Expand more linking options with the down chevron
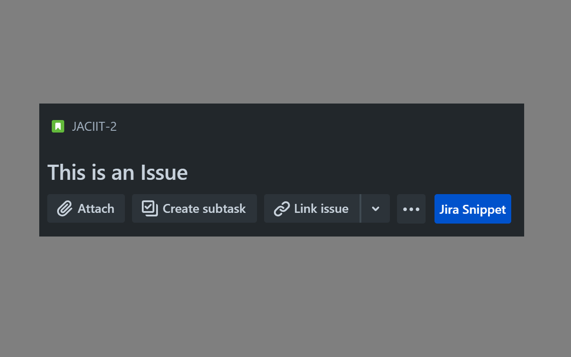571x357 pixels. (x=375, y=208)
